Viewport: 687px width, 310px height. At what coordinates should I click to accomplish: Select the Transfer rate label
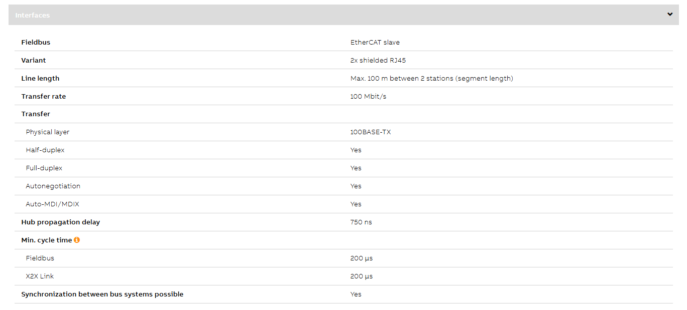coord(44,96)
